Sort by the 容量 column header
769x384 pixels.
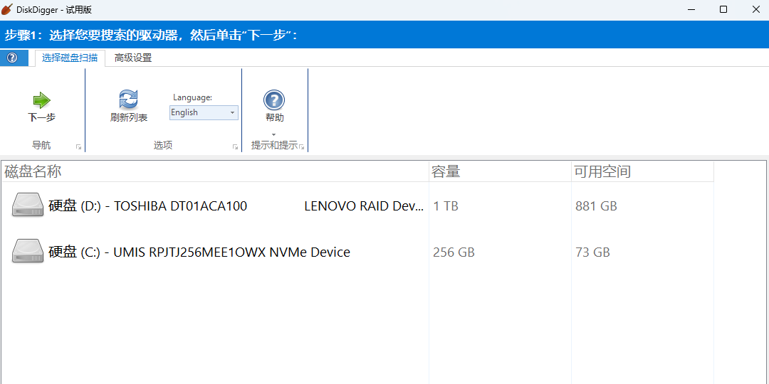coord(501,171)
